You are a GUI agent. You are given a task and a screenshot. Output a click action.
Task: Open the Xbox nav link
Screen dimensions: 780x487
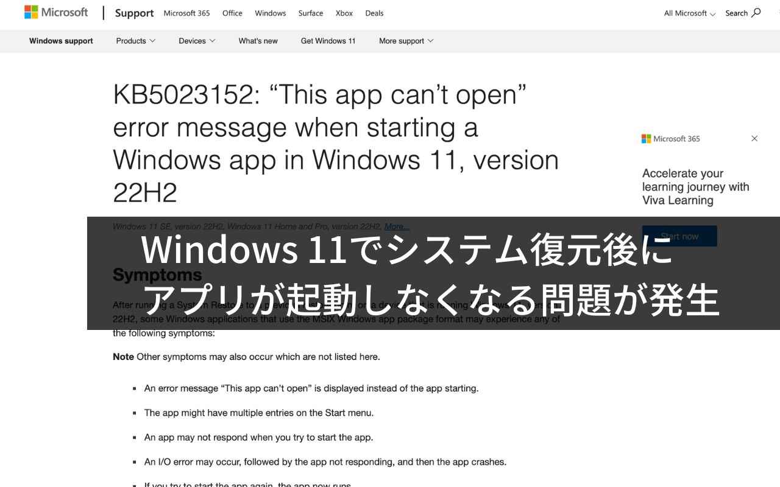click(344, 13)
